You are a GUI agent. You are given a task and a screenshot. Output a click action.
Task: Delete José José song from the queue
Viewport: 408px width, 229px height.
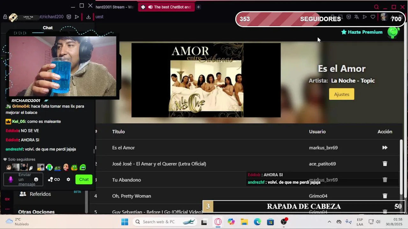[385, 163]
